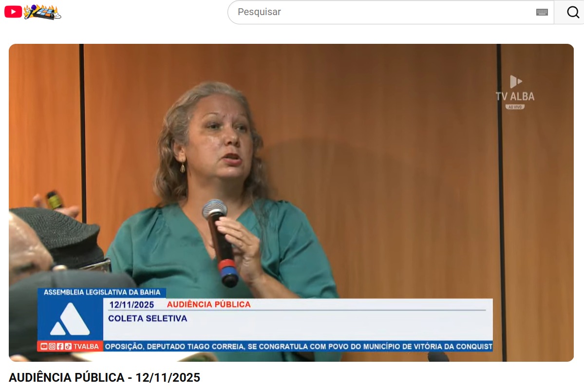584x390 pixels.
Task: Click the AO VIVO live badge
Action: (515, 107)
